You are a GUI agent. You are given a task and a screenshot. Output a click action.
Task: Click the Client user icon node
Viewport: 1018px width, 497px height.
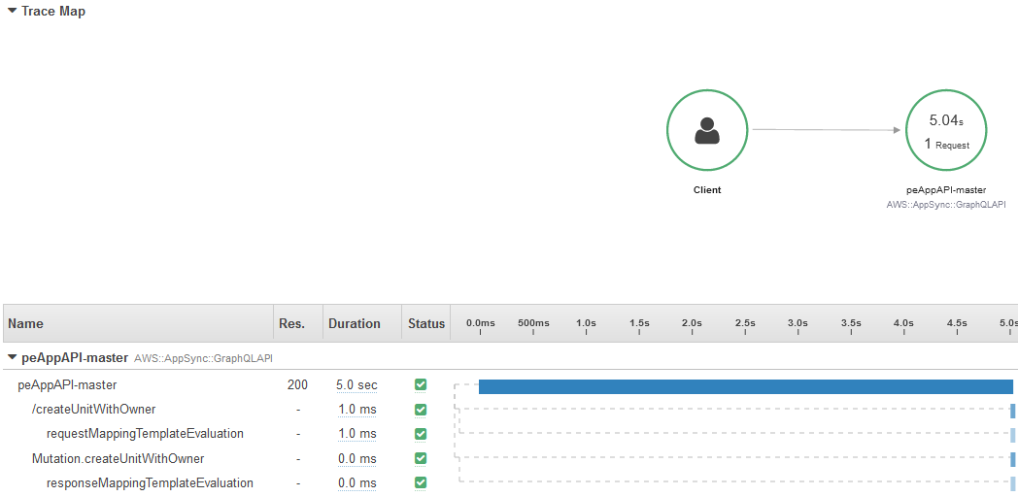click(x=707, y=130)
